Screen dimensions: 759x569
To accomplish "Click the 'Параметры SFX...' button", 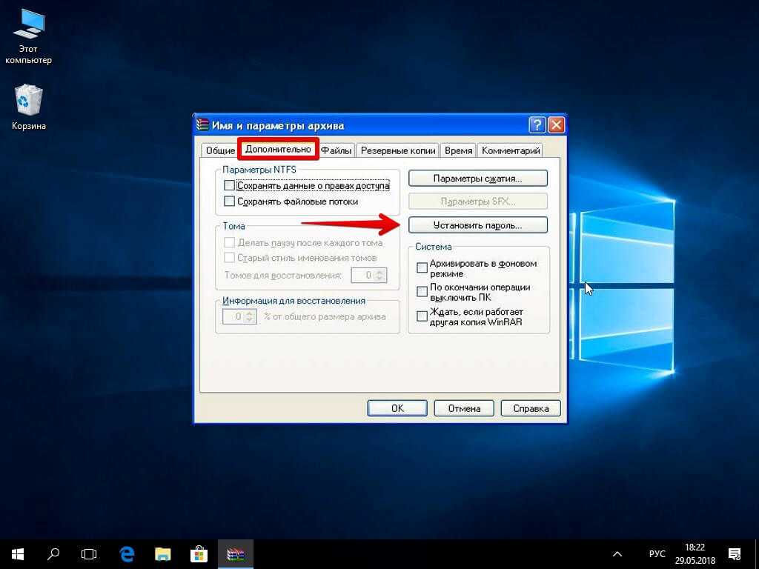I will (478, 202).
